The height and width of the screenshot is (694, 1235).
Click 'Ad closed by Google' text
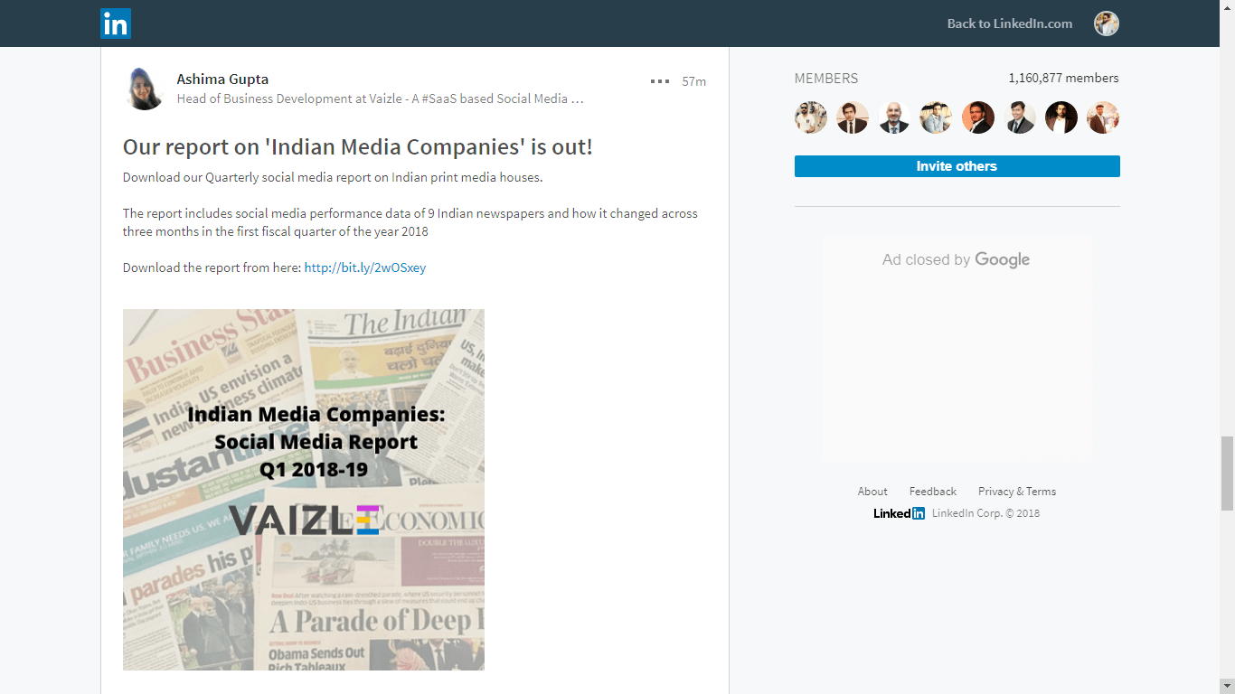pyautogui.click(x=957, y=260)
